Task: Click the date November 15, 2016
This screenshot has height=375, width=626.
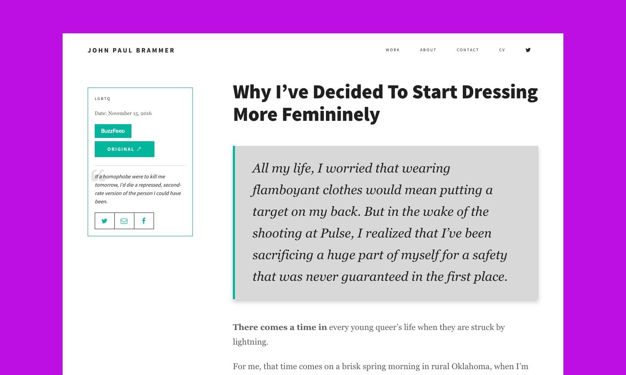Action: pyautogui.click(x=123, y=113)
